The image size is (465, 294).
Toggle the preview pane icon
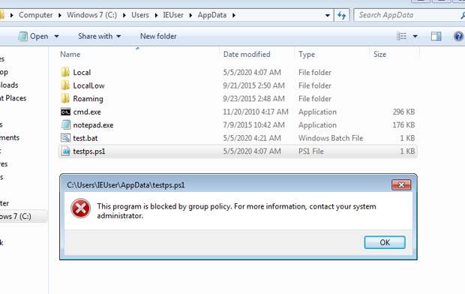coord(436,36)
